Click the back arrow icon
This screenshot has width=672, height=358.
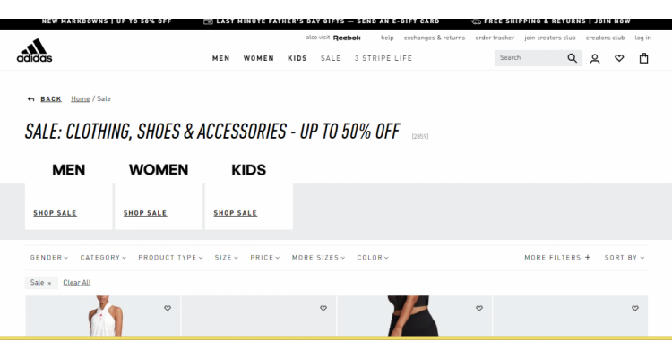tap(30, 99)
